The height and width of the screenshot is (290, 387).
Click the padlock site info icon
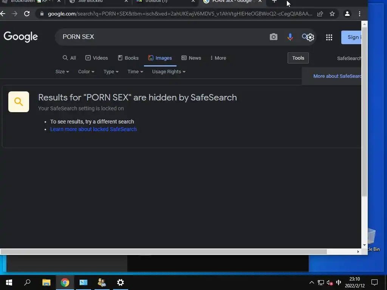coord(42,14)
